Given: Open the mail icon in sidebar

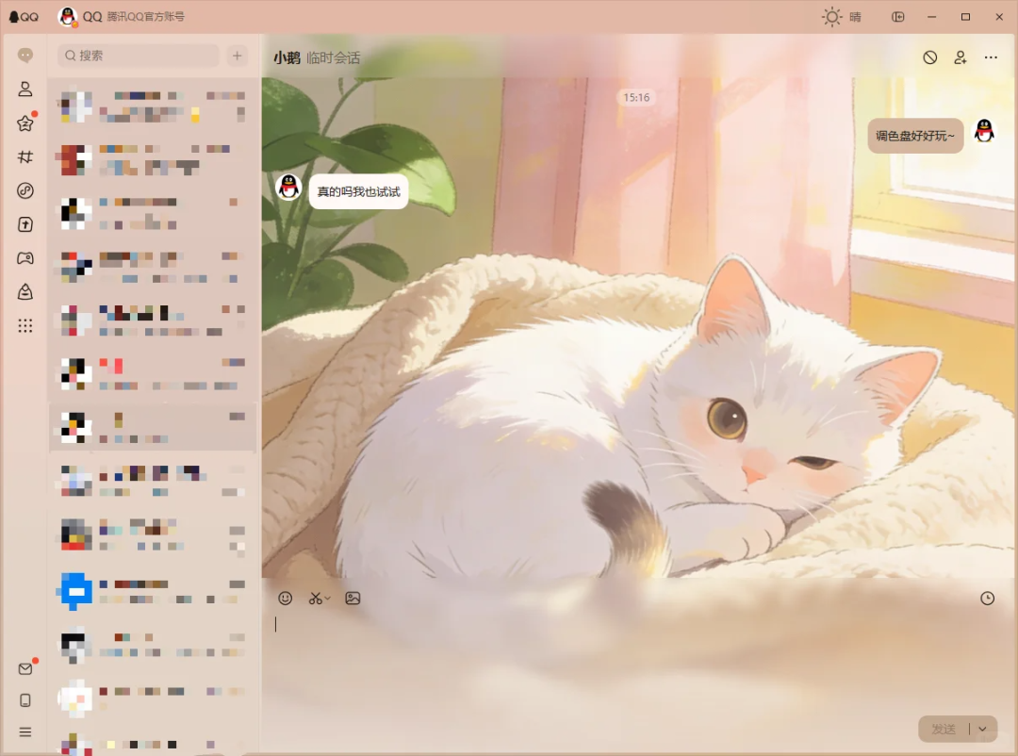Looking at the screenshot, I should click(25, 668).
